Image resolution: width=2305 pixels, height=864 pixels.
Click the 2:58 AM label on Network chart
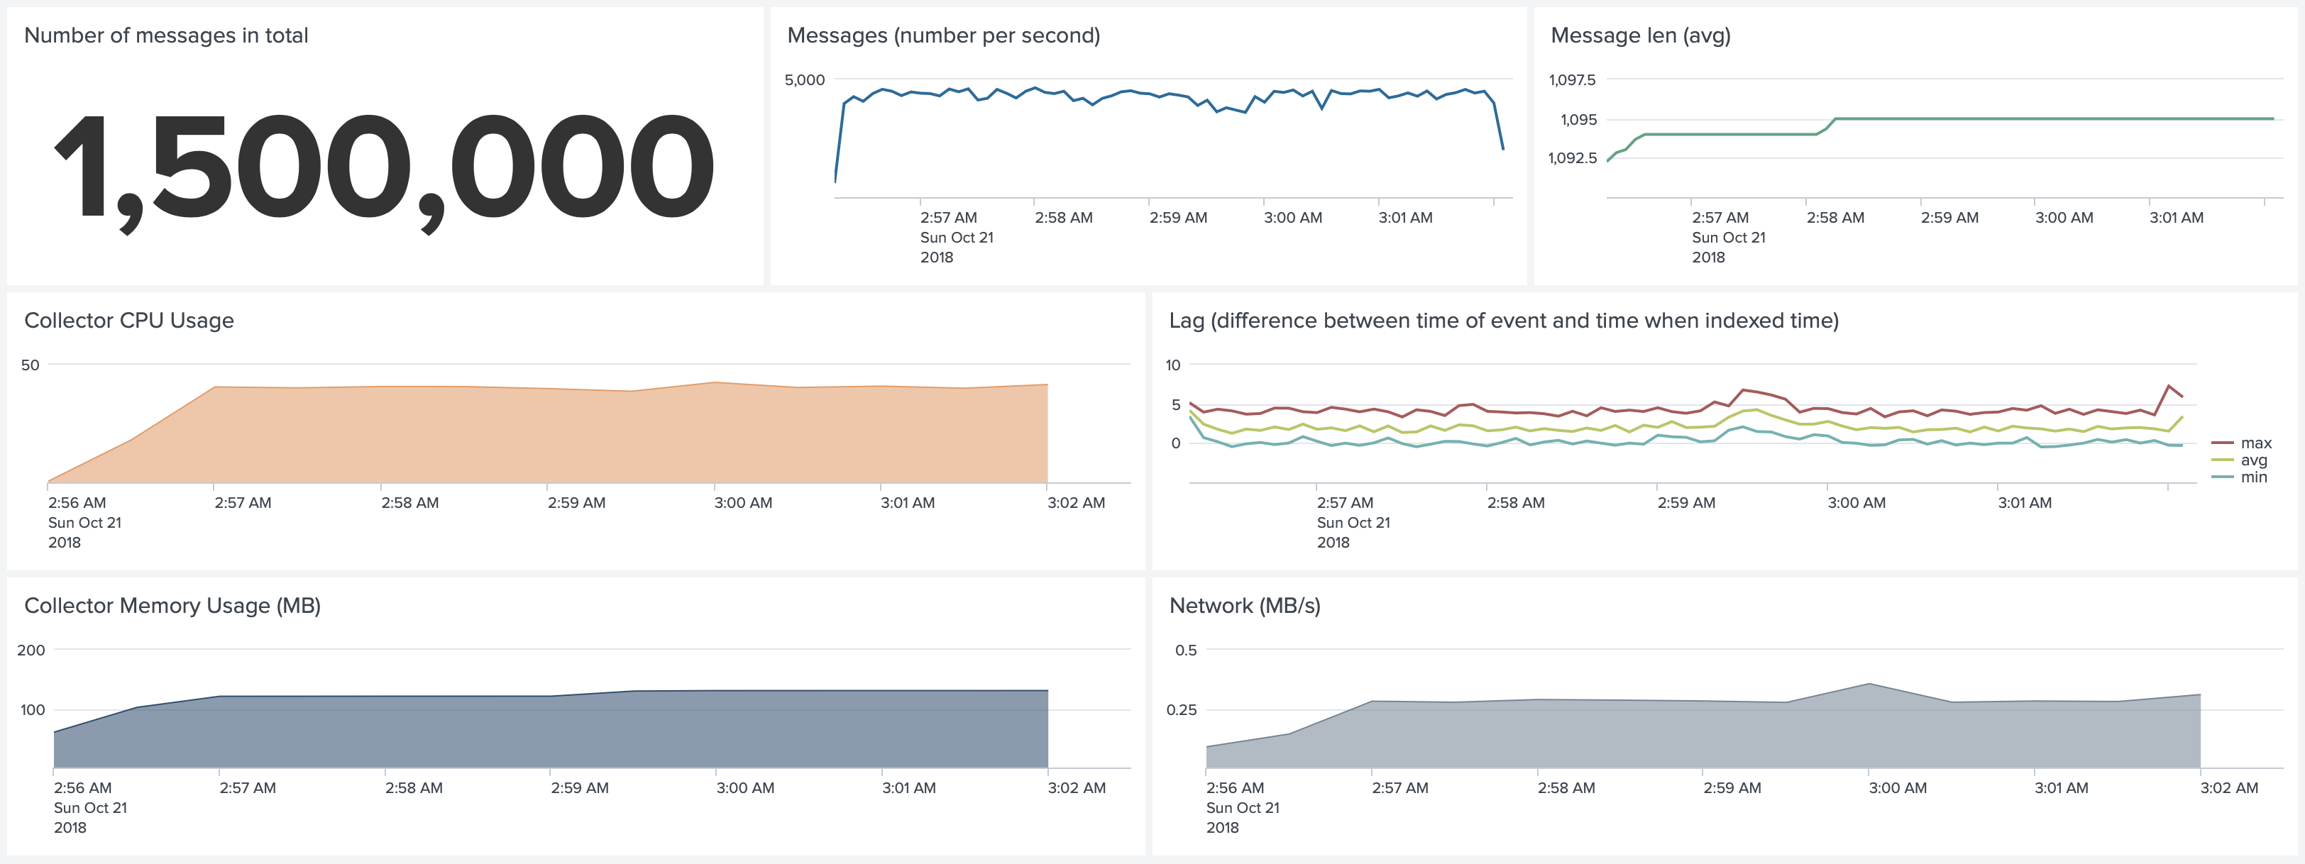point(1565,788)
